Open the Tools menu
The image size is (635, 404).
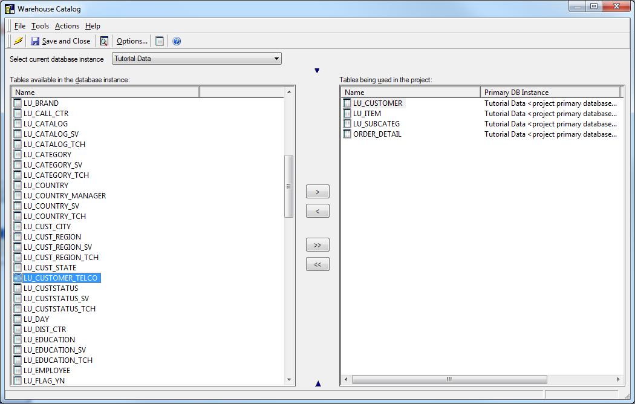[41, 26]
